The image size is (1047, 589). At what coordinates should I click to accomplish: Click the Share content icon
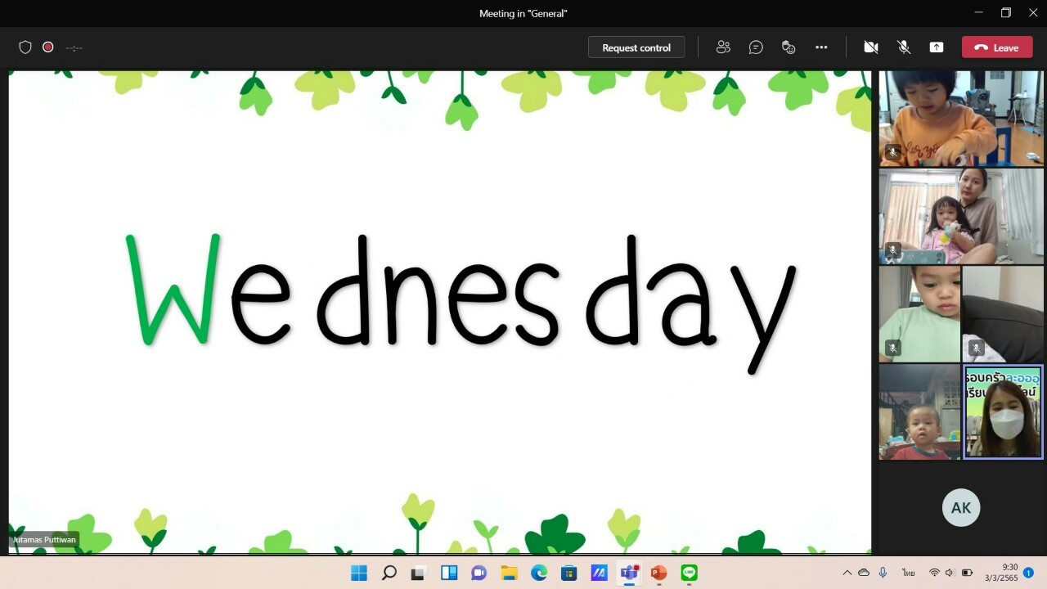(x=937, y=47)
